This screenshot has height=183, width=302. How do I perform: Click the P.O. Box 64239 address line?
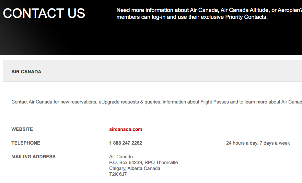(143, 162)
